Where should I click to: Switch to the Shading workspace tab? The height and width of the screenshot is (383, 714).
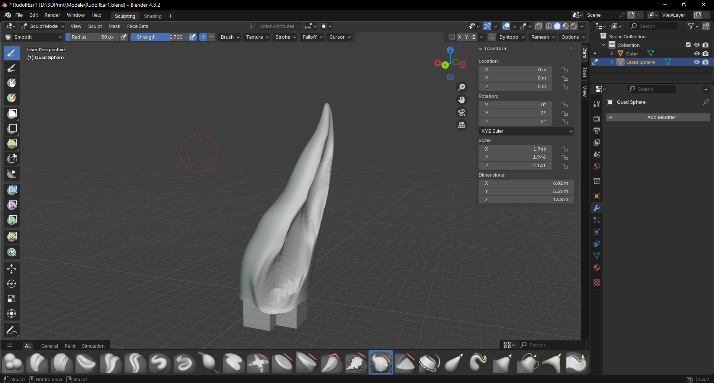(152, 16)
